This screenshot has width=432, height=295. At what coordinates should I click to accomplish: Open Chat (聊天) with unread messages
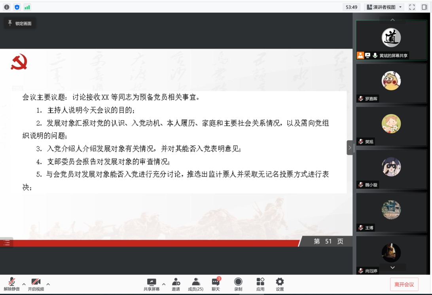coord(216,284)
